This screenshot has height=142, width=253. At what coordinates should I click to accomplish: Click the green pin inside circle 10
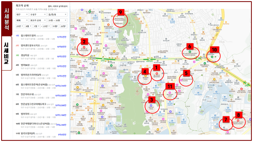coord(212,57)
